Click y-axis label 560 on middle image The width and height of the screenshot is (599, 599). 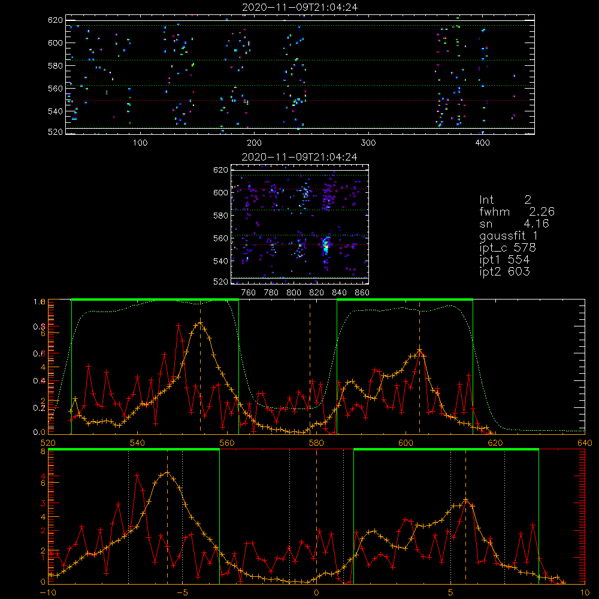[220, 238]
